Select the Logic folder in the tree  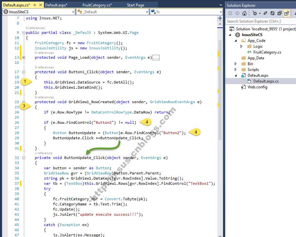point(258,46)
